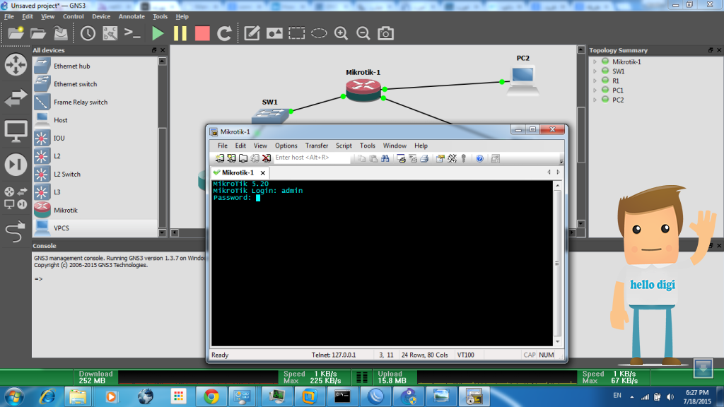Click the SW1 switch on canvas
Image resolution: width=724 pixels, height=407 pixels.
(271, 116)
